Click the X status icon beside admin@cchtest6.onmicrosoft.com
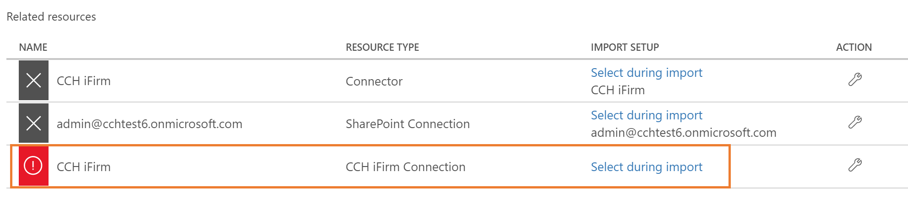908x199 pixels. pyautogui.click(x=33, y=123)
